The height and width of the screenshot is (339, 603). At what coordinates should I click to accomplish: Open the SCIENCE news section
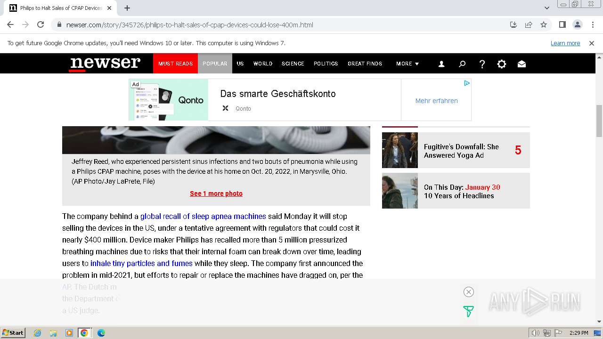(293, 64)
